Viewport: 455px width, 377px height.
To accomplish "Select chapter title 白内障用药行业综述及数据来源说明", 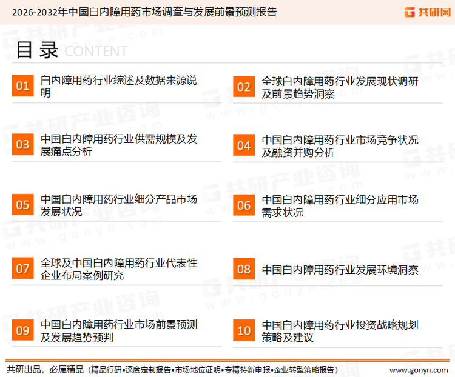I will click(118, 87).
